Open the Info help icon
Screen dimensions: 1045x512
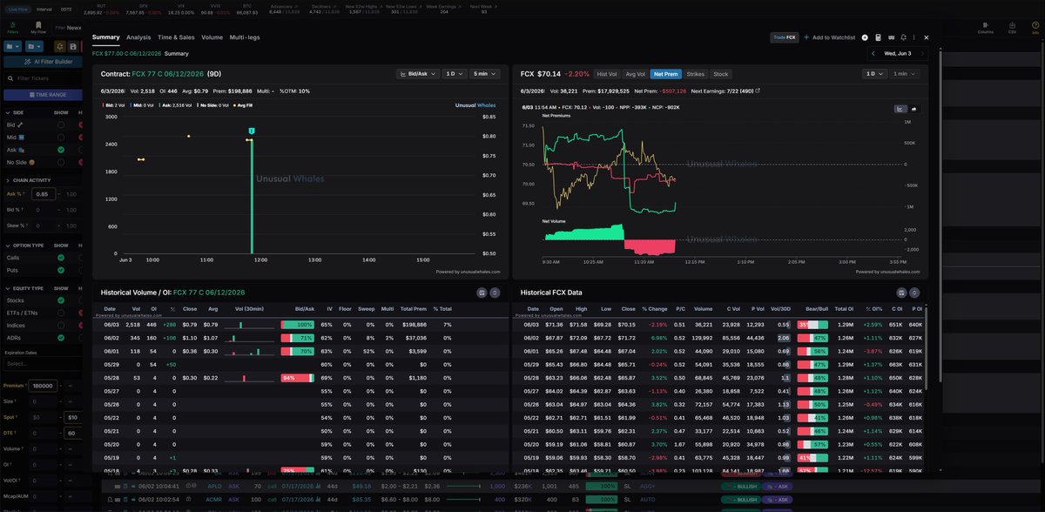1035,26
